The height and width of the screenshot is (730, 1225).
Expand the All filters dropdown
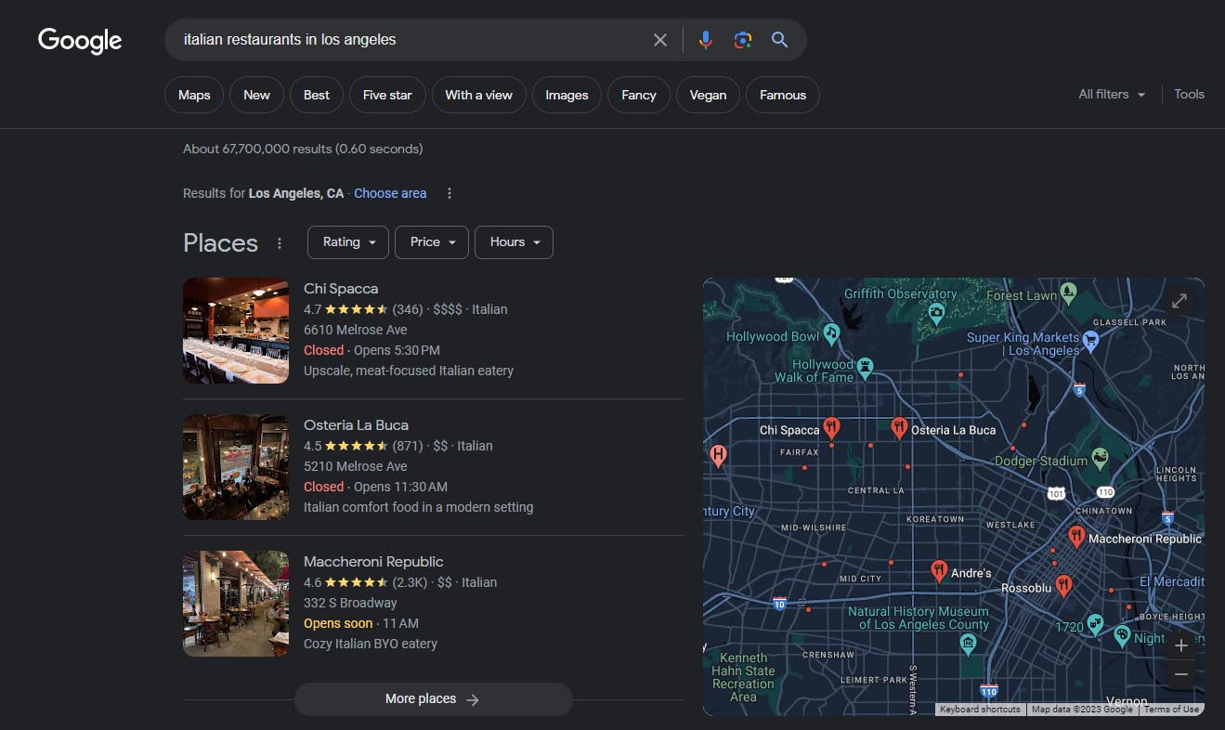click(1112, 94)
